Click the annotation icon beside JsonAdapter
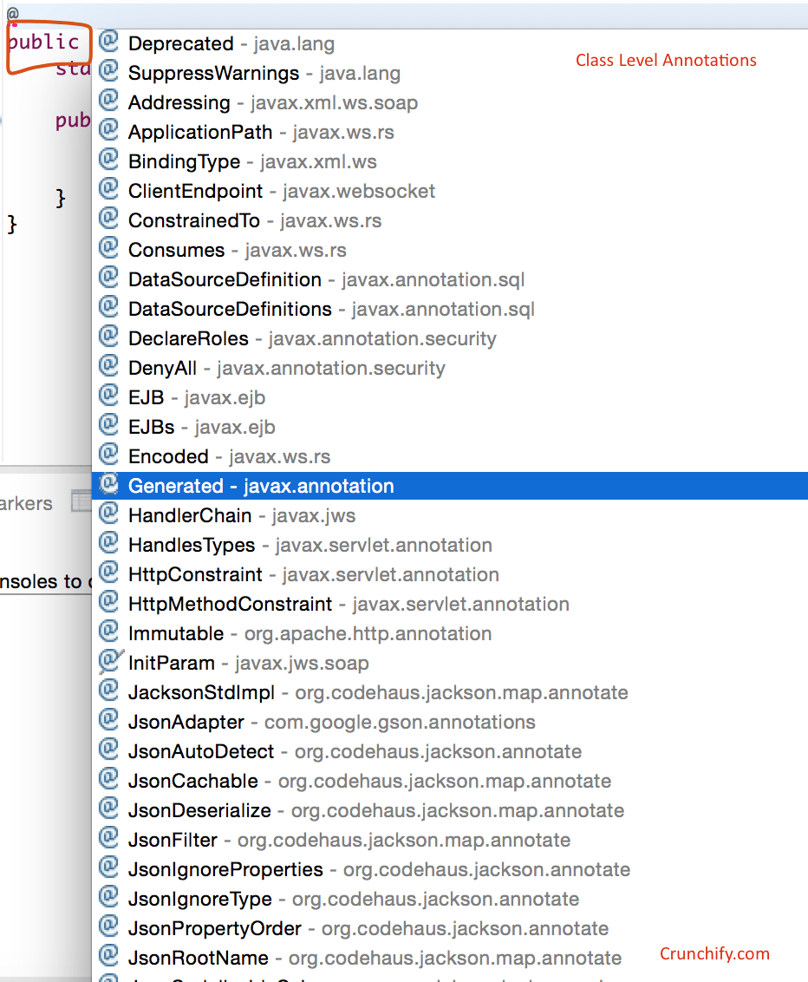The image size is (808, 982). (x=108, y=721)
